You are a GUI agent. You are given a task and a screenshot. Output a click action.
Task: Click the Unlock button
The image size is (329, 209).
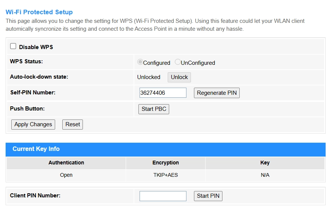pos(179,77)
